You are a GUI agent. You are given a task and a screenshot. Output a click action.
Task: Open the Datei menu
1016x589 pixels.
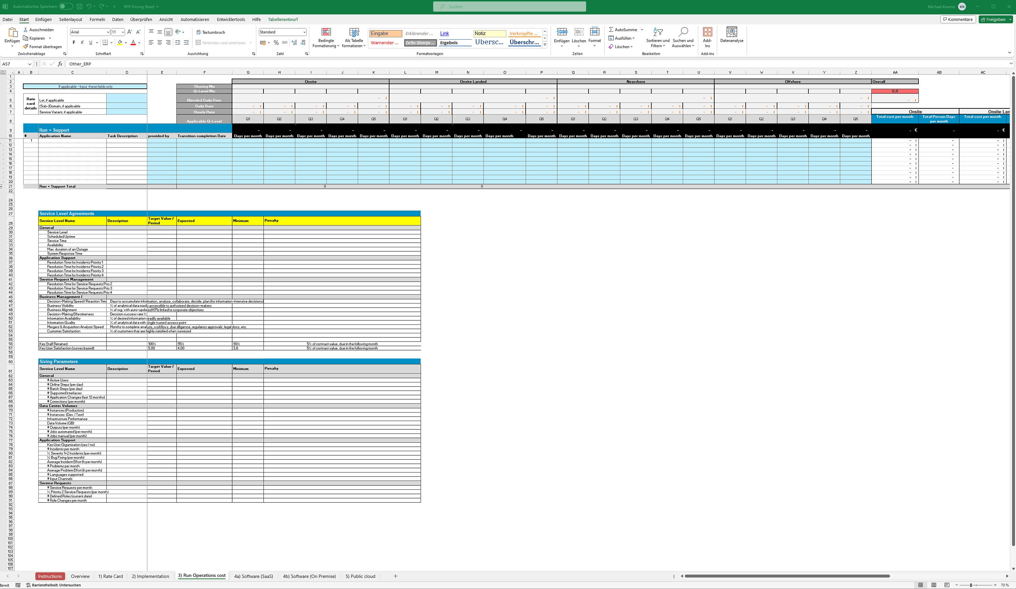(7, 19)
